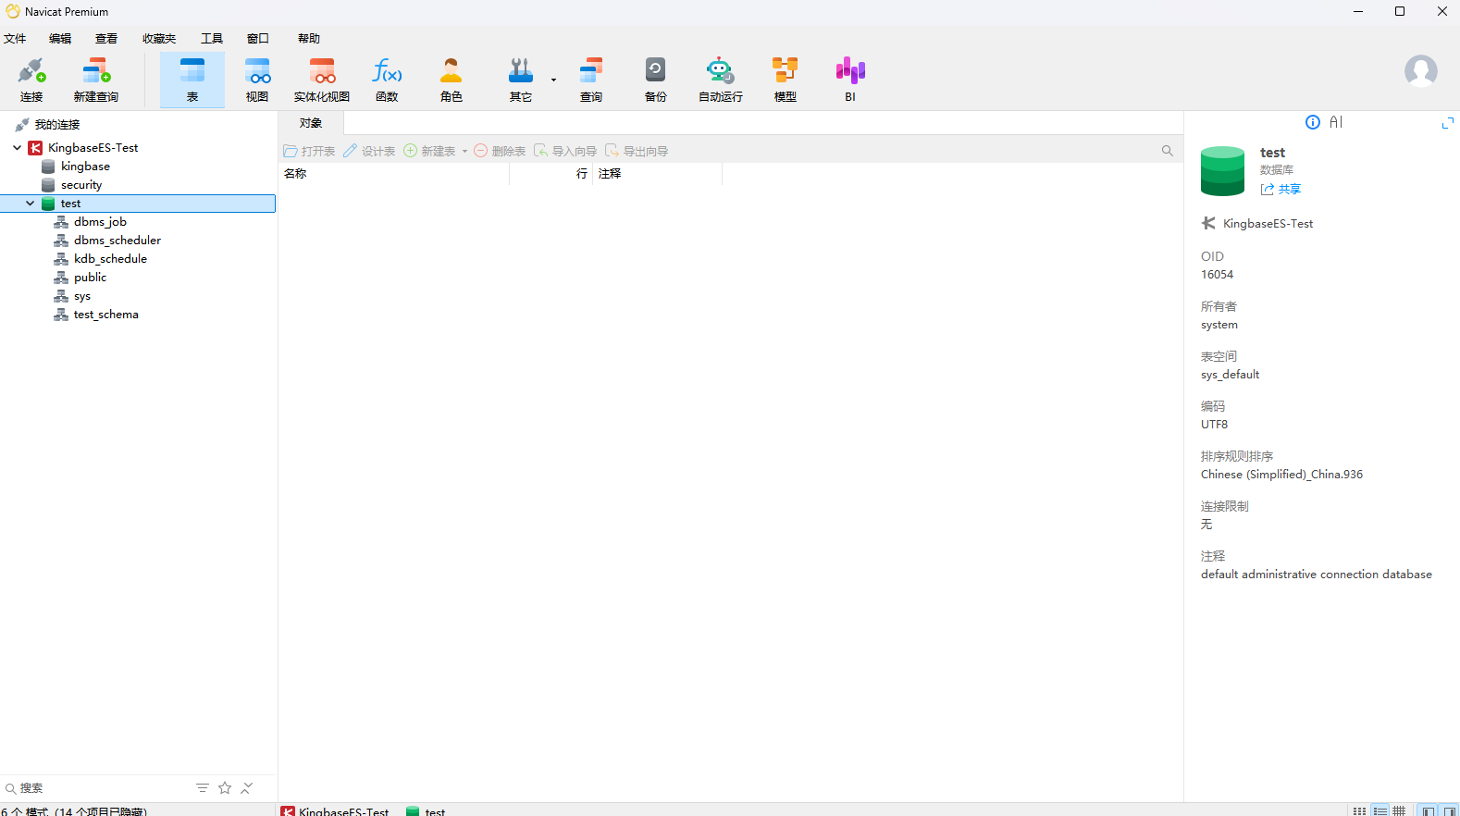The image size is (1460, 816).
Task: Switch to list view
Action: click(1380, 810)
